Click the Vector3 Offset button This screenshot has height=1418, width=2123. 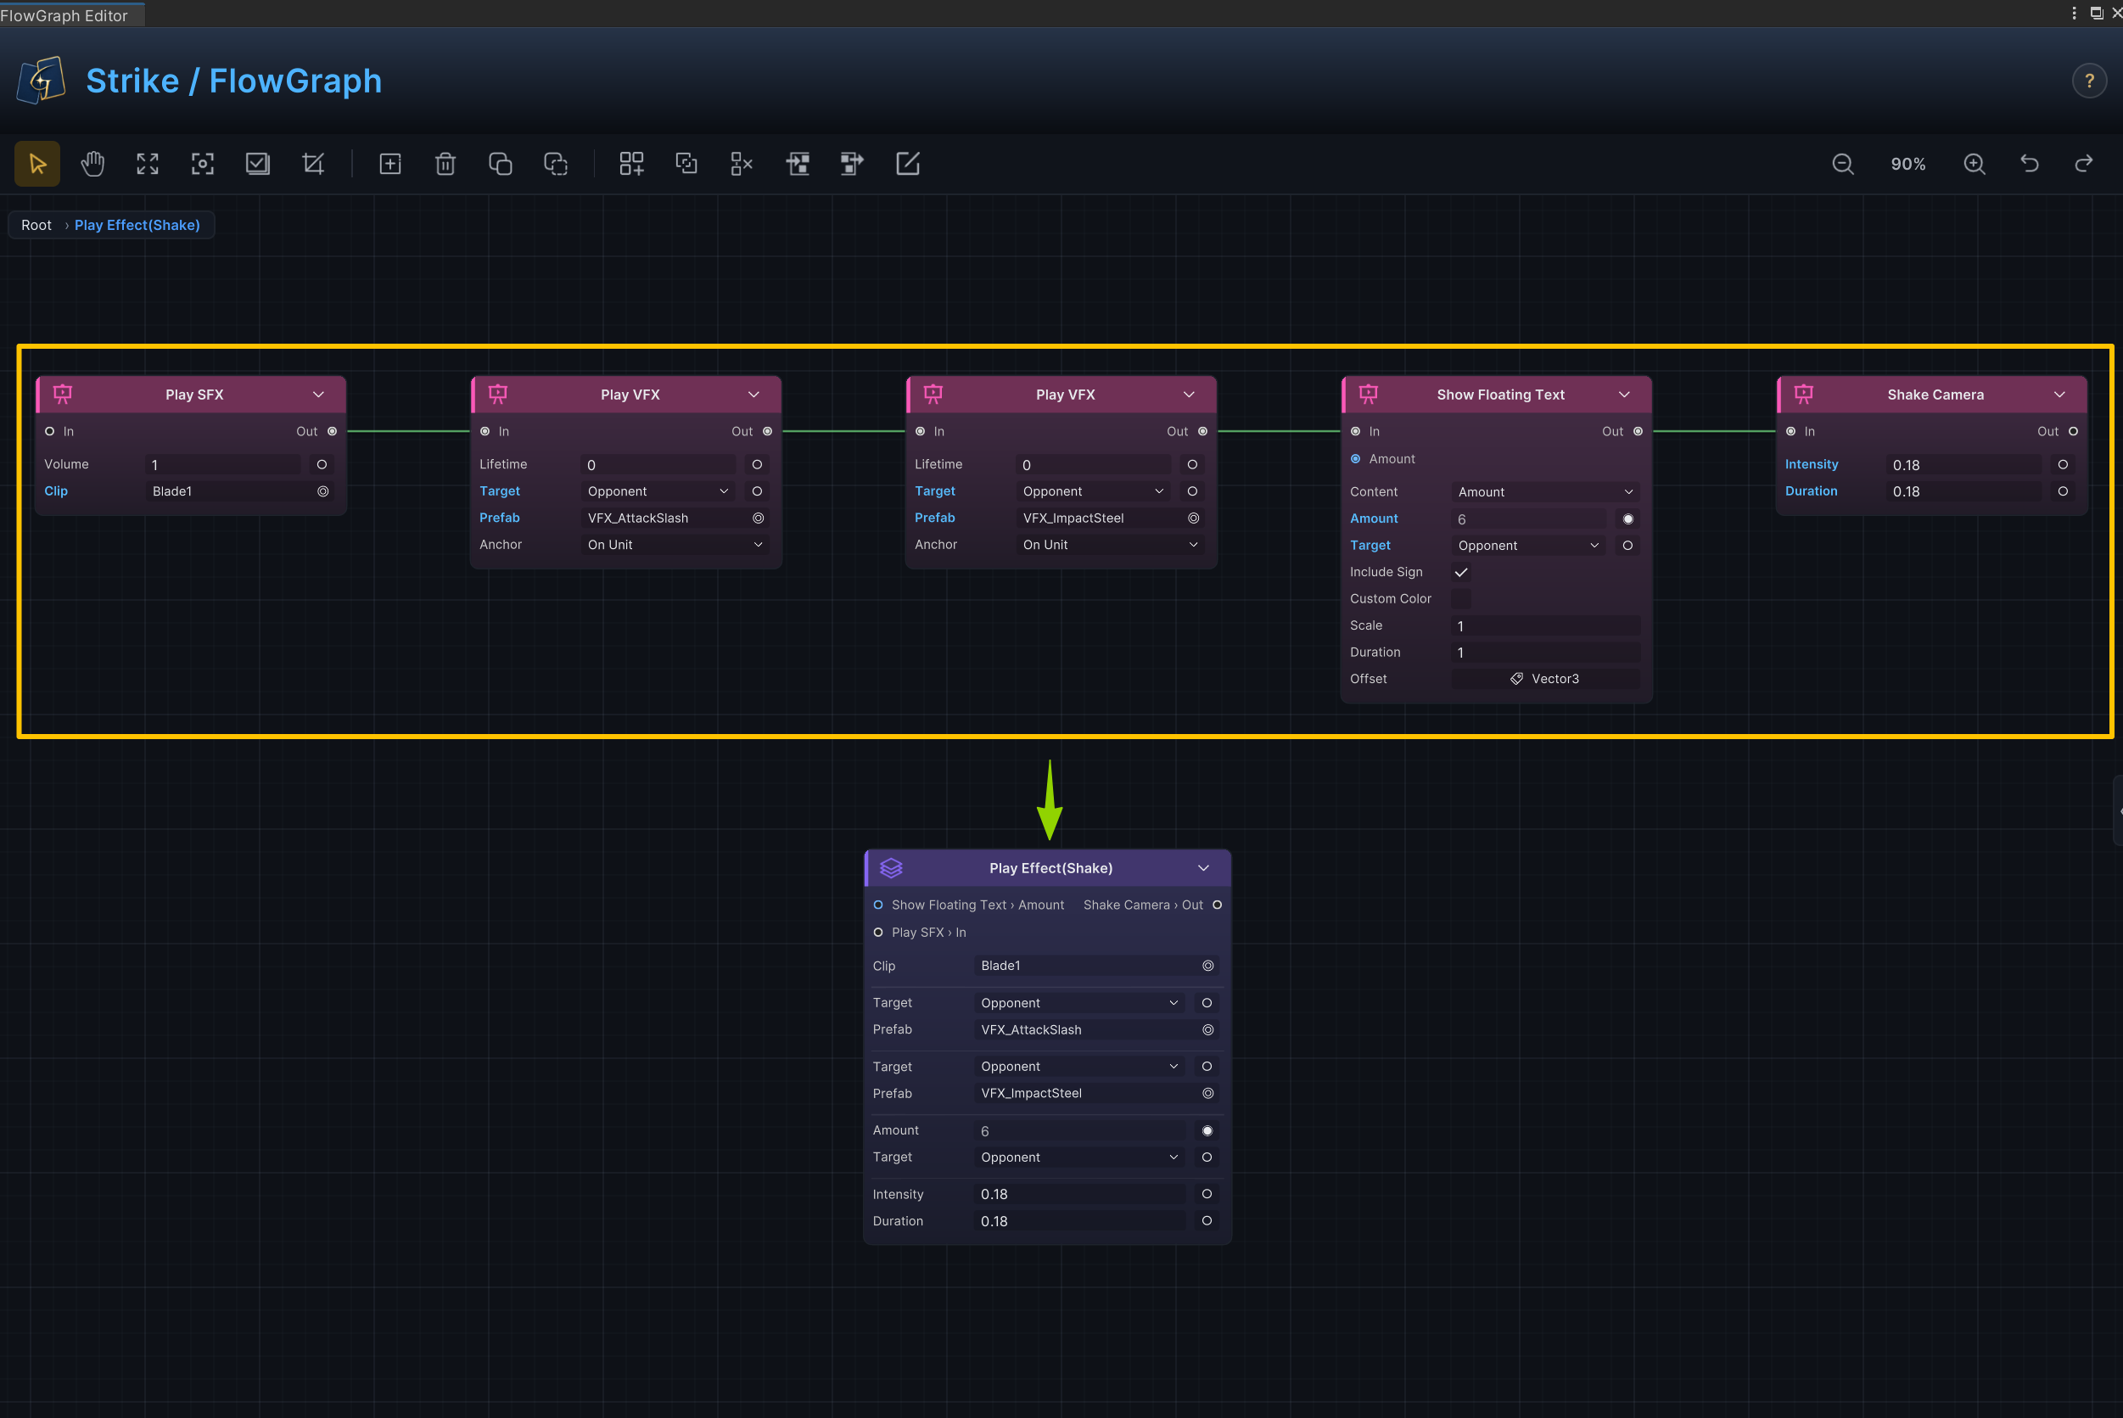coord(1546,679)
